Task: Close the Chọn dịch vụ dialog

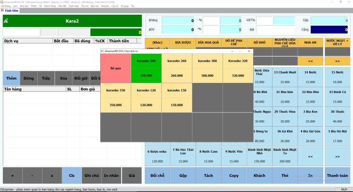Action: click(249, 51)
